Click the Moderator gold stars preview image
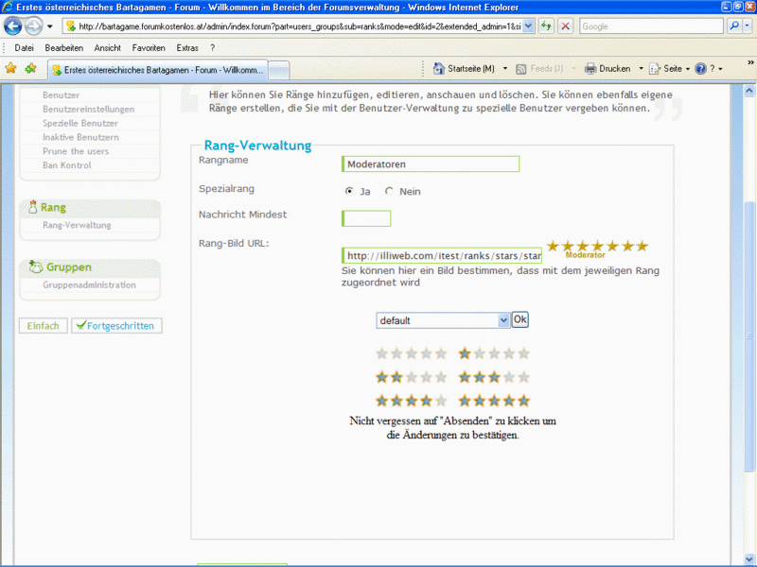757x567 pixels. click(597, 249)
